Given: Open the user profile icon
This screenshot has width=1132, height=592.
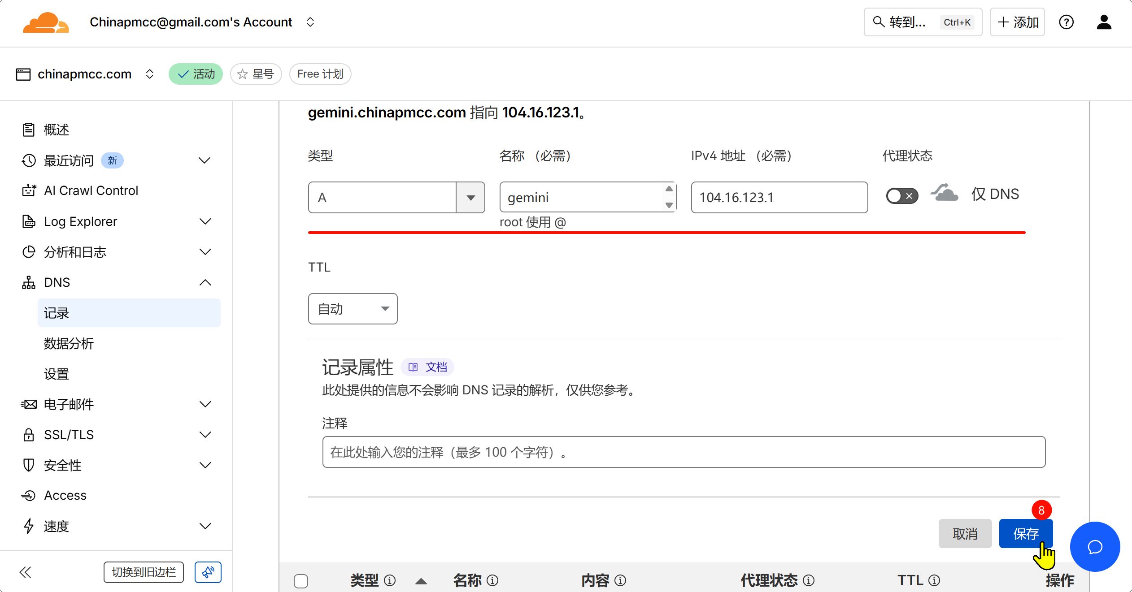Looking at the screenshot, I should click(1104, 22).
